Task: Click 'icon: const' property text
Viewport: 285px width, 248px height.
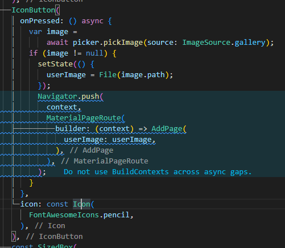Action: [x=44, y=204]
